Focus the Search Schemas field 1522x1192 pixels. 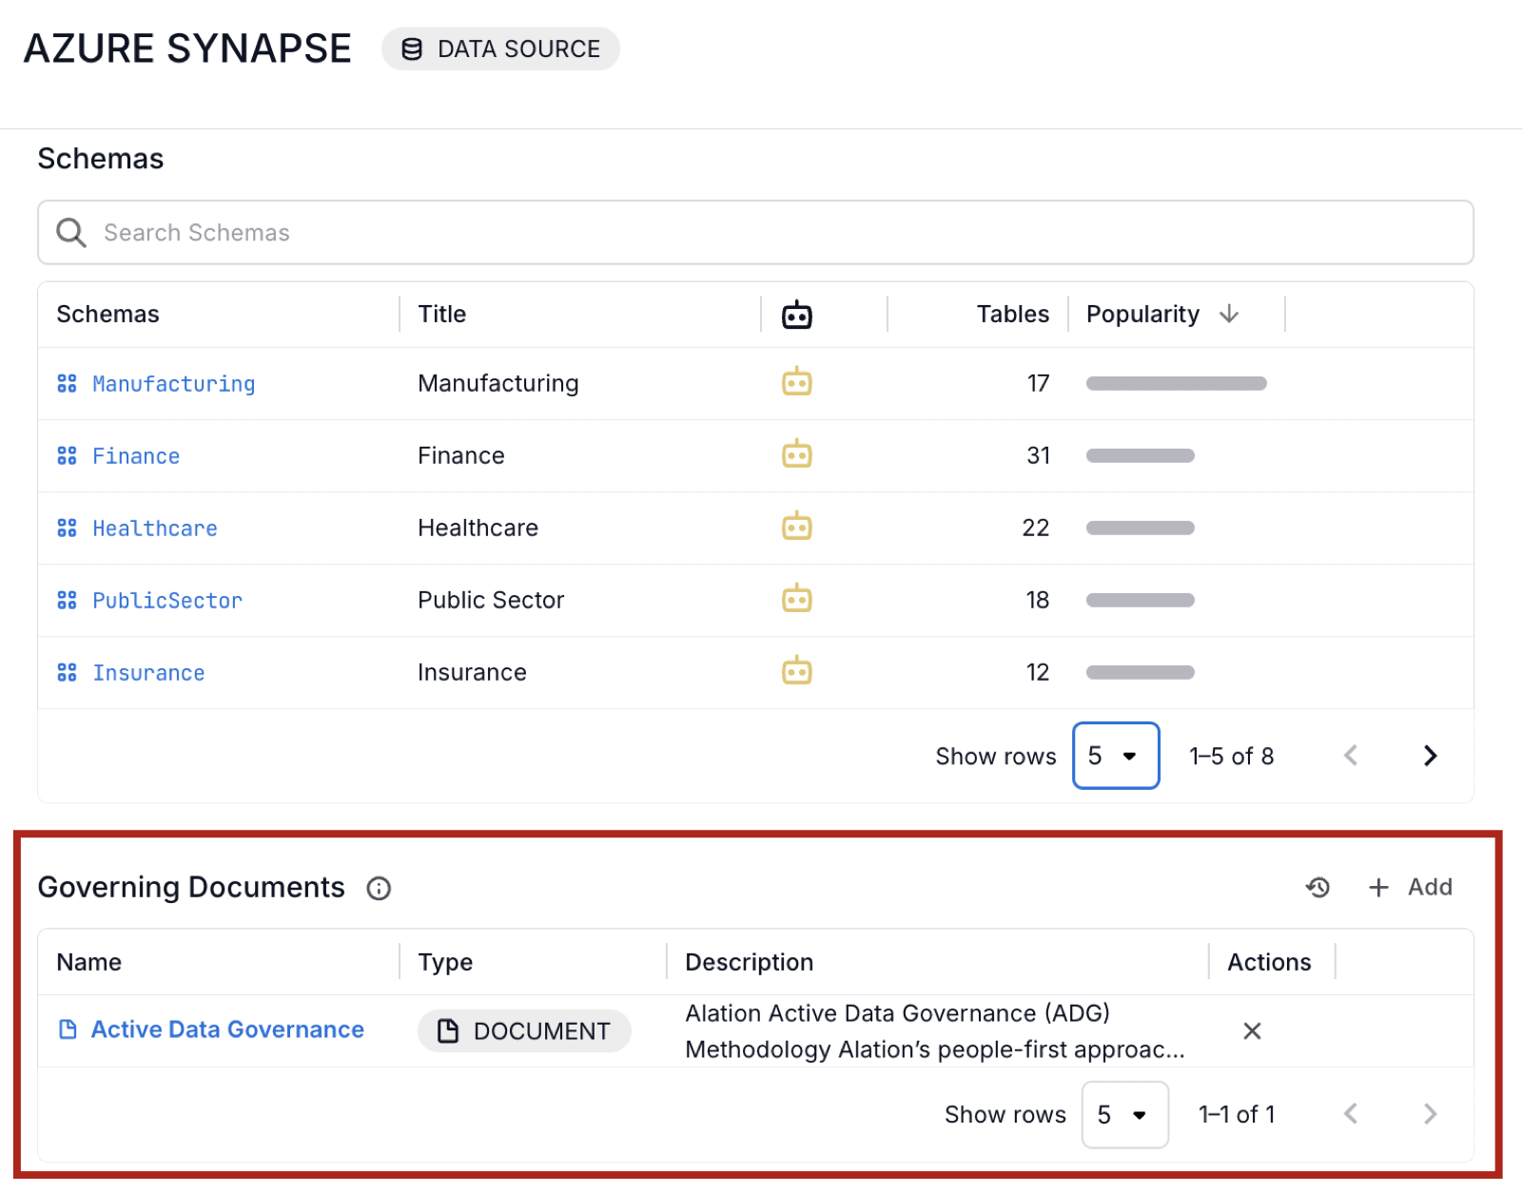(x=755, y=232)
